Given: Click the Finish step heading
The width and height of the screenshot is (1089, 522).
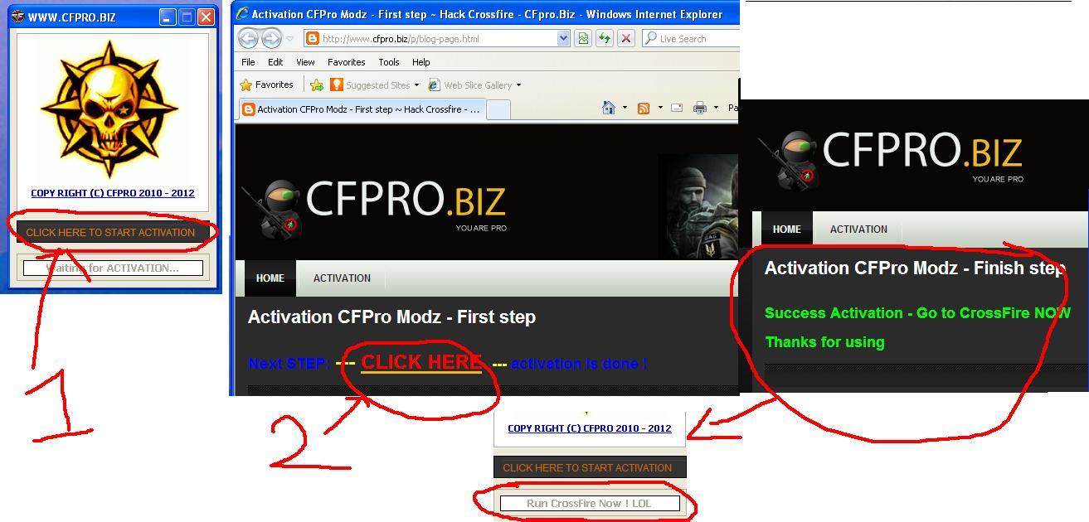Looking at the screenshot, I should click(x=915, y=268).
